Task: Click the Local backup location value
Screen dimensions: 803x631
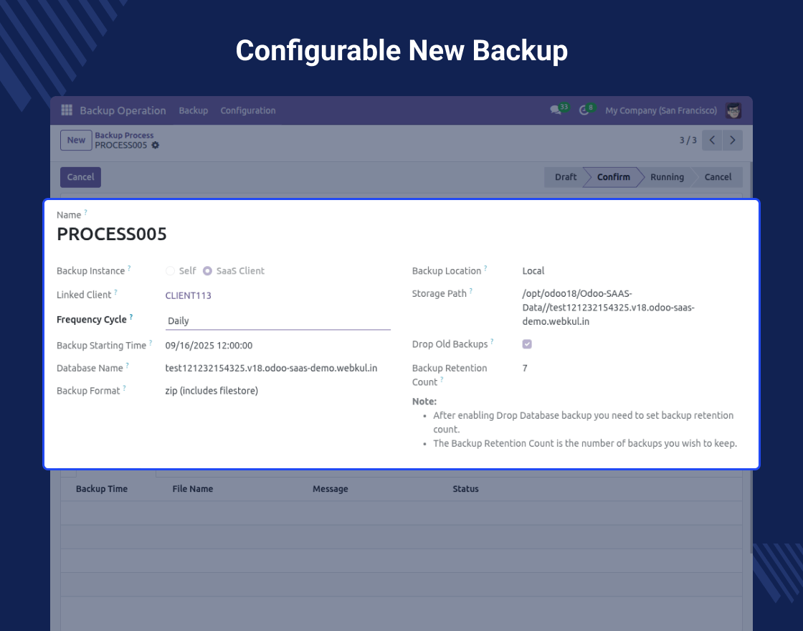Action: pyautogui.click(x=533, y=271)
